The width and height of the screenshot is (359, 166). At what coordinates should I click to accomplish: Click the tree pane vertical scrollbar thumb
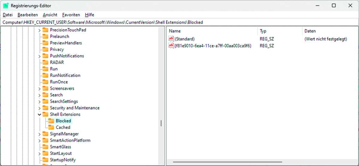(161, 123)
